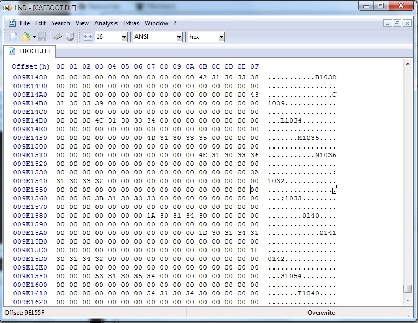Open the ? help menu
Image resolution: width=418 pixels, height=323 pixels.
tap(175, 23)
